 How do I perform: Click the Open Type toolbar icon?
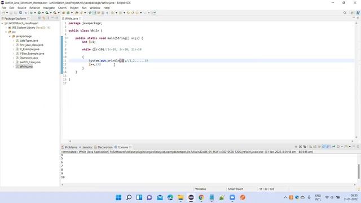pyautogui.click(x=77, y=13)
